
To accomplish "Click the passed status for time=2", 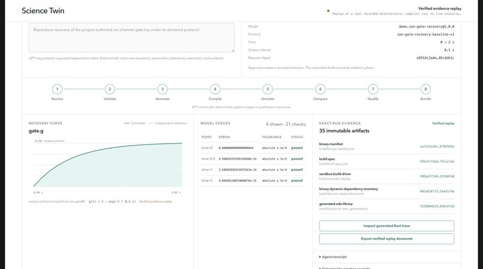I will 297,180.
